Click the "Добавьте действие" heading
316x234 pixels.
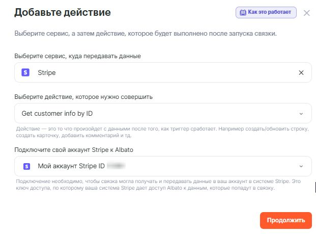pos(62,12)
